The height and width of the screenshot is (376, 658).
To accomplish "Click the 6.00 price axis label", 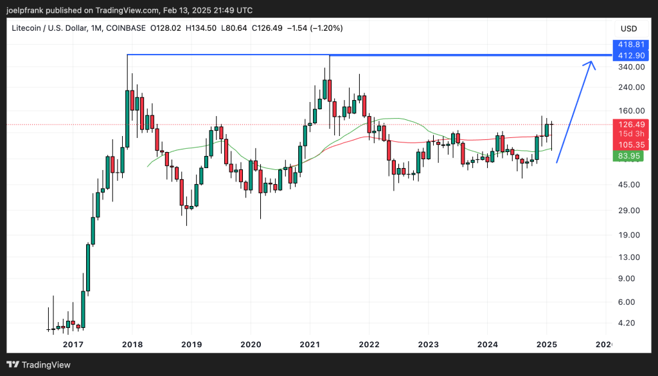I will (x=627, y=302).
